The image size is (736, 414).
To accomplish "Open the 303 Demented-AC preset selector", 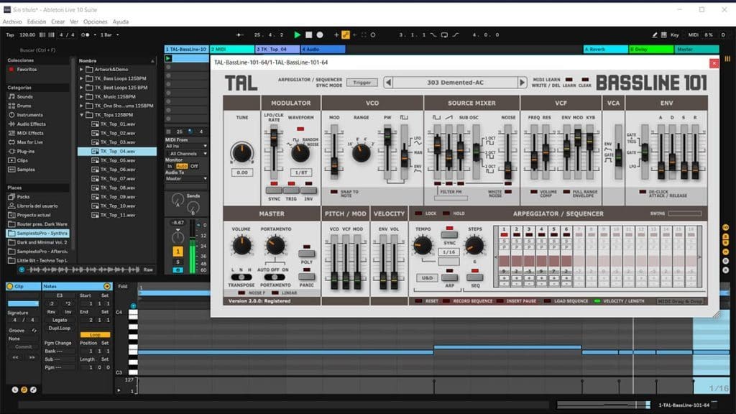I will [x=455, y=83].
